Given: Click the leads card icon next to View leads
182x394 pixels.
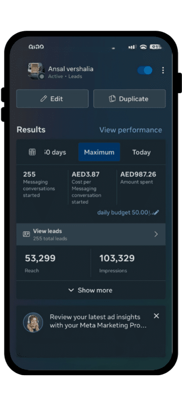Looking at the screenshot, I should pyautogui.click(x=26, y=234).
